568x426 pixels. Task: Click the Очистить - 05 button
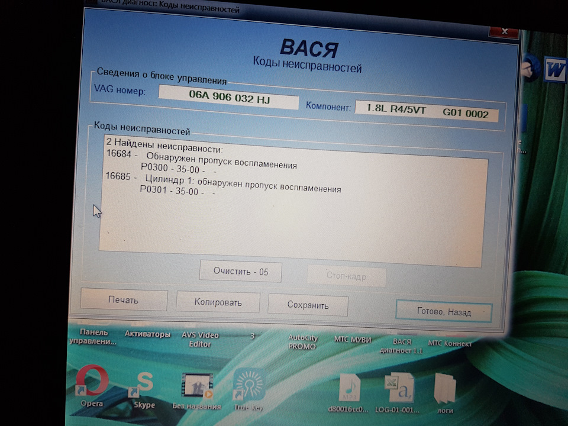click(241, 272)
